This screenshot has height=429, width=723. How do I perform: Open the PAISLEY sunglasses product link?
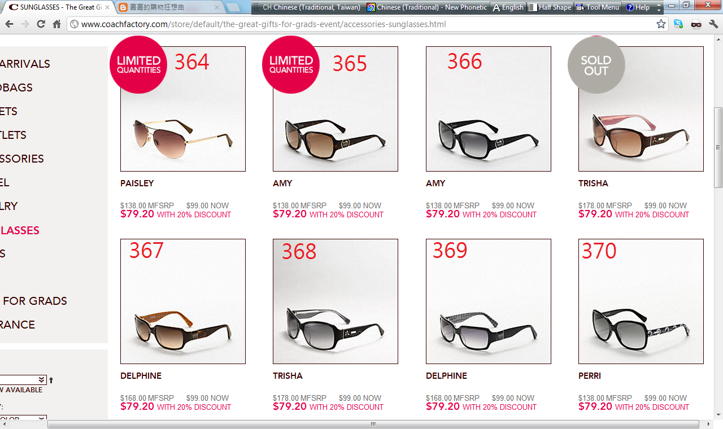pos(137,183)
